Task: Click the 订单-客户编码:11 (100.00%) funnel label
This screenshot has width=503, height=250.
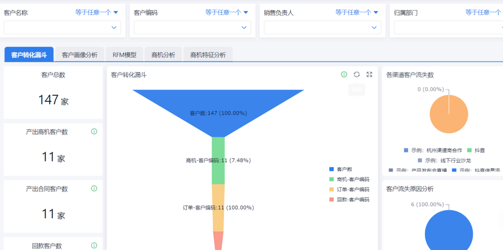Action: tap(218, 207)
